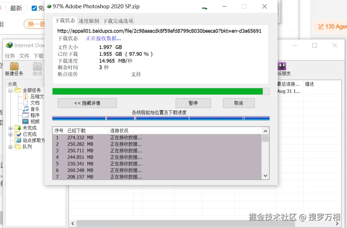347x228 pixels.
Task: Select the Video (视频) category film icon
Action: pyautogui.click(x=26, y=121)
